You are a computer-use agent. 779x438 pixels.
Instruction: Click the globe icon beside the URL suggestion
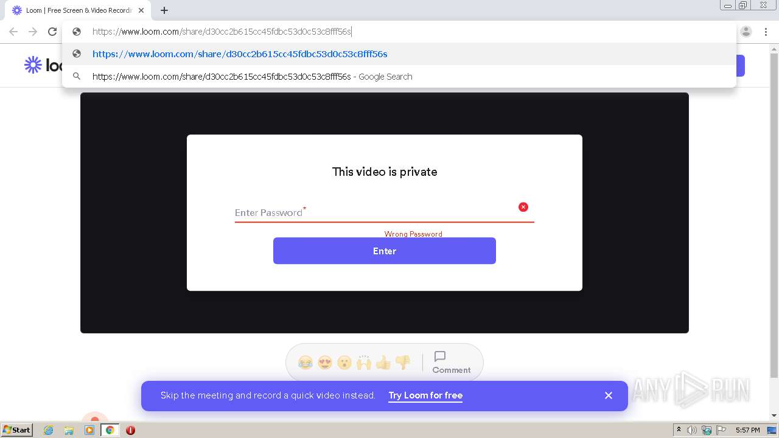[77, 54]
